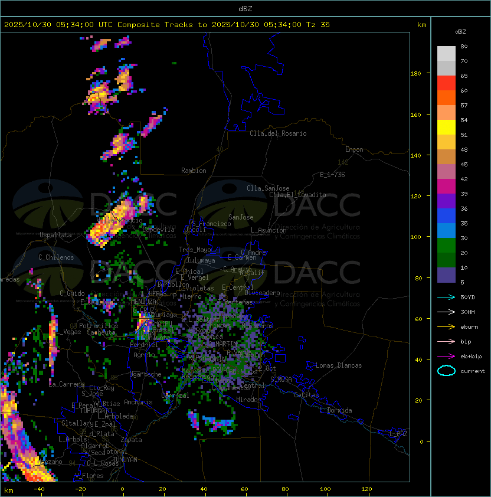Pick the red 60-65 dBZ color swatch

point(446,83)
